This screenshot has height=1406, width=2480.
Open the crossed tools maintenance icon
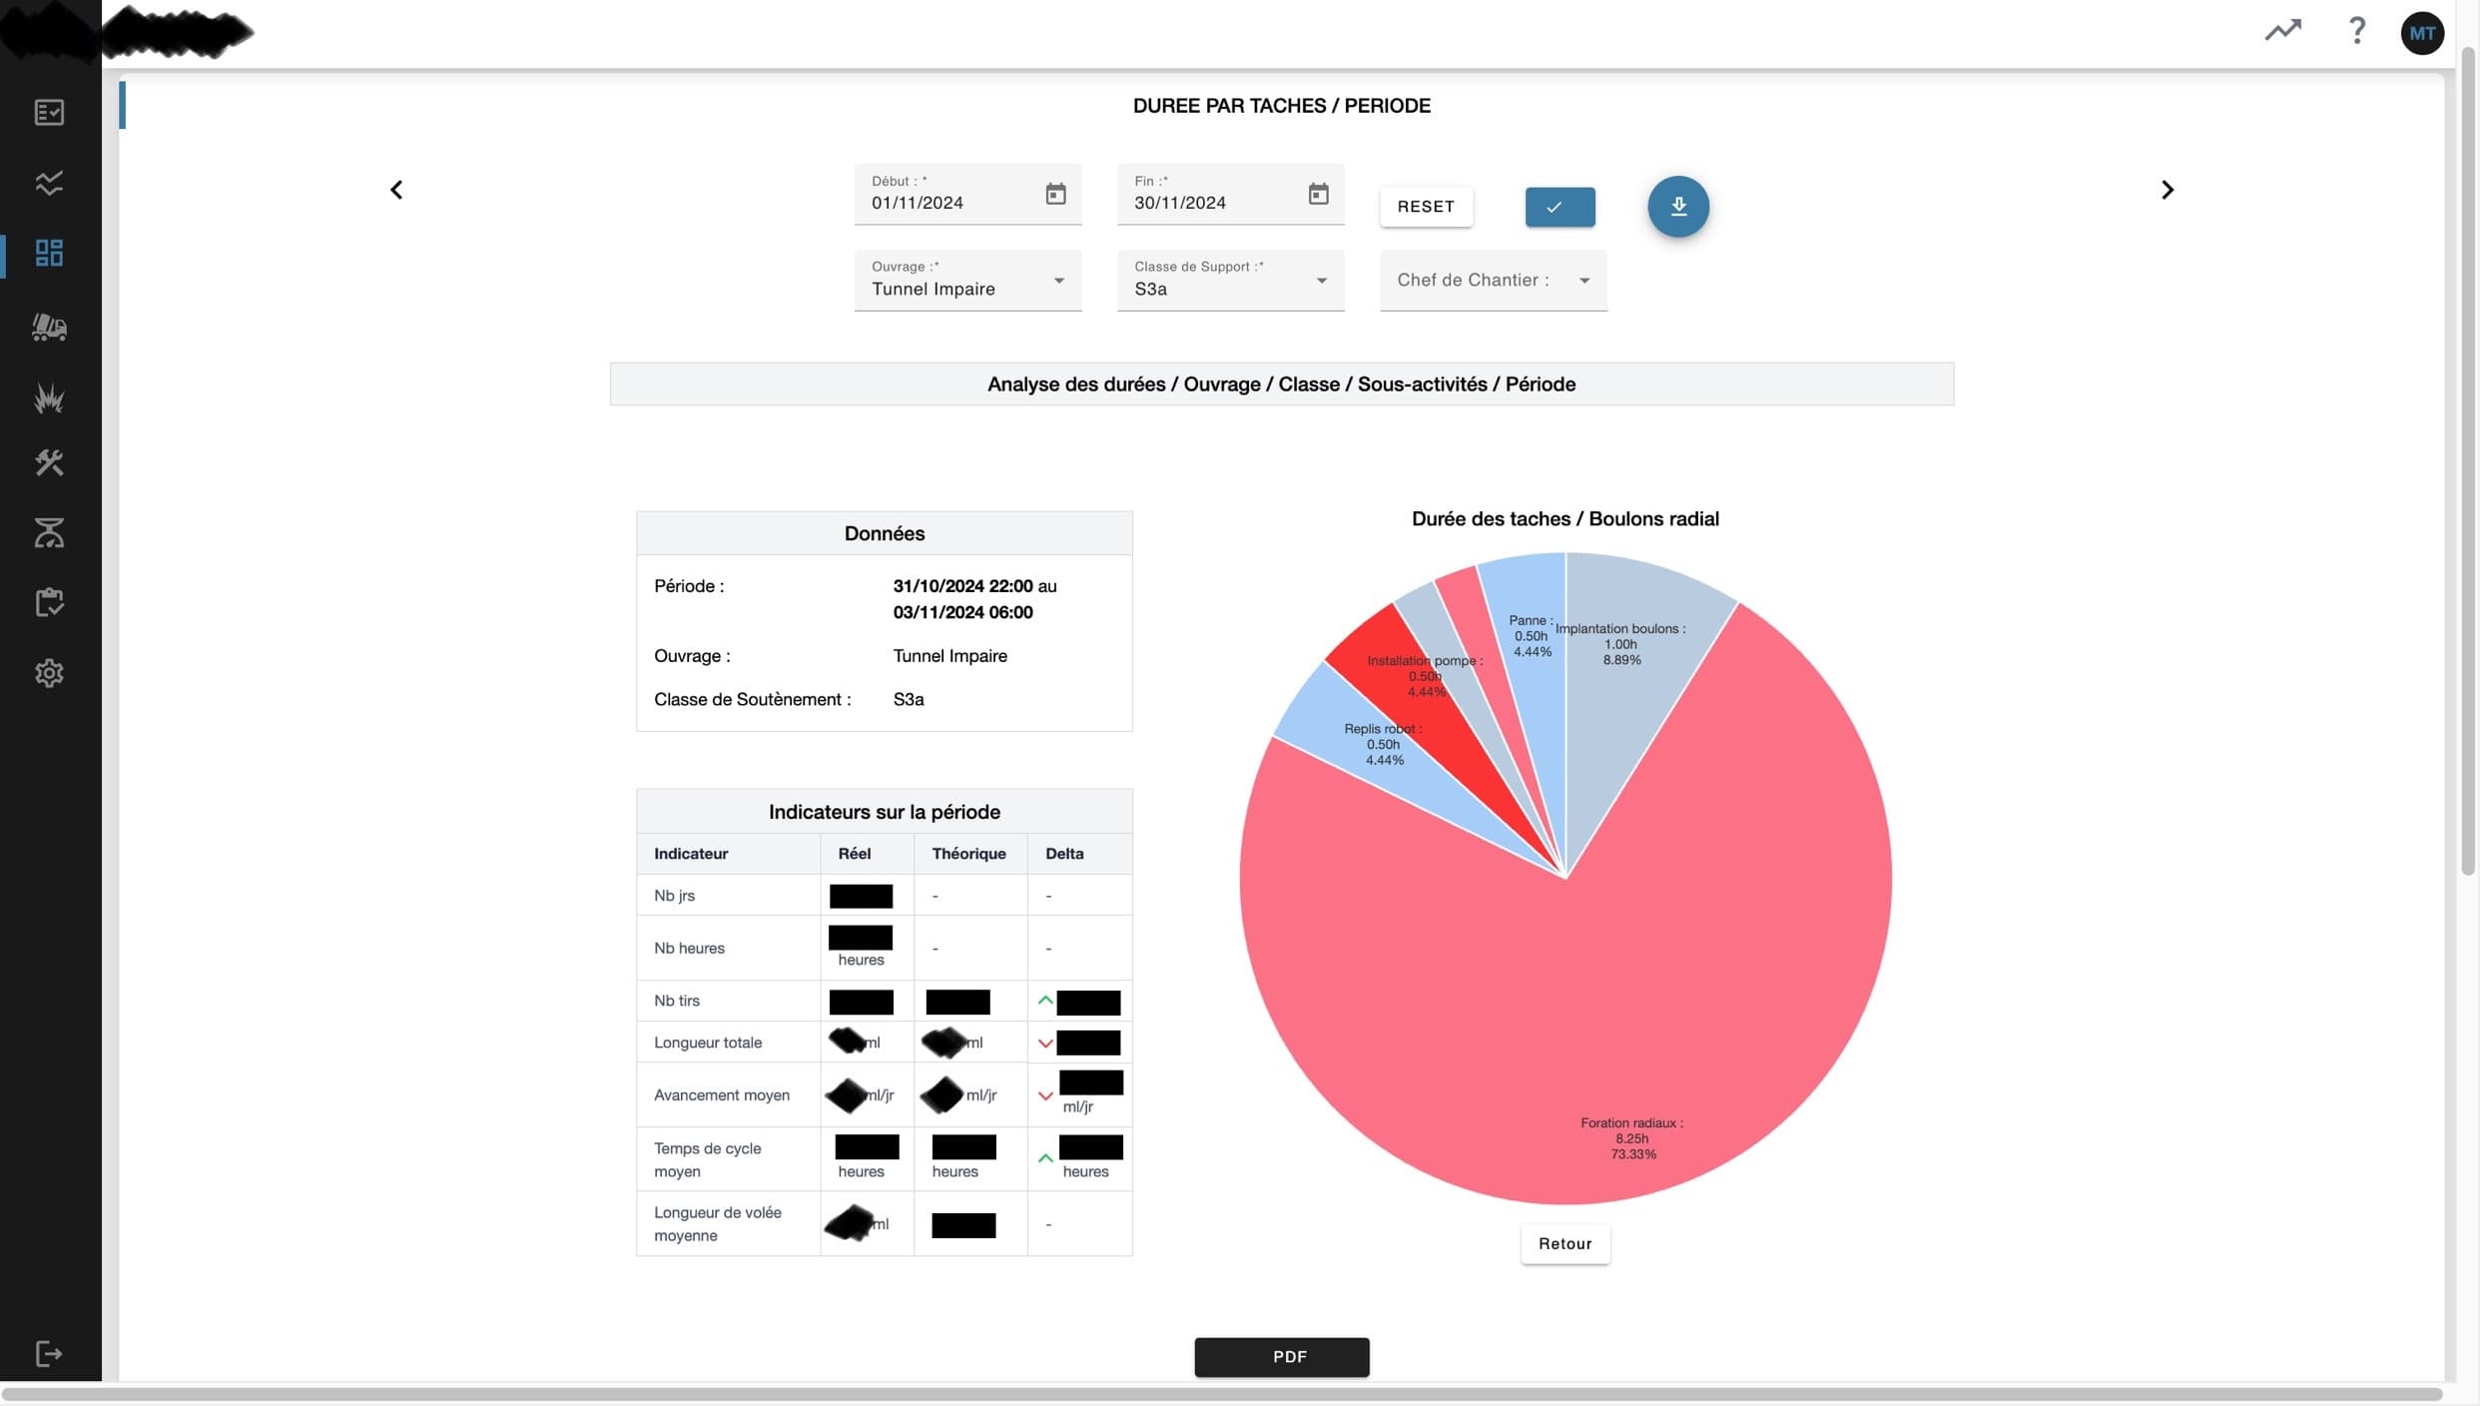(x=49, y=462)
